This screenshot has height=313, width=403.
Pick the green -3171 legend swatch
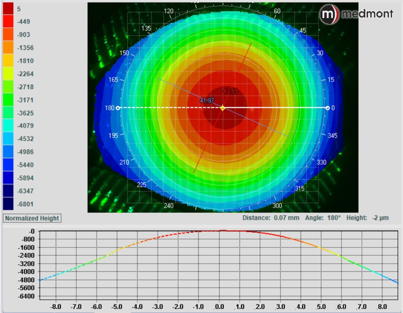click(x=9, y=100)
